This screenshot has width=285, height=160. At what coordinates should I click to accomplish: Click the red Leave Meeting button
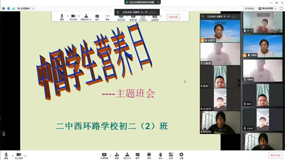275,155
